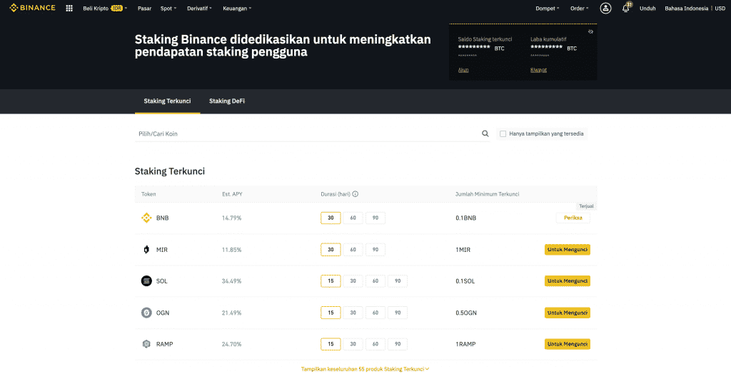Open the Akun link in balance card
The height and width of the screenshot is (374, 731).
[x=463, y=70]
